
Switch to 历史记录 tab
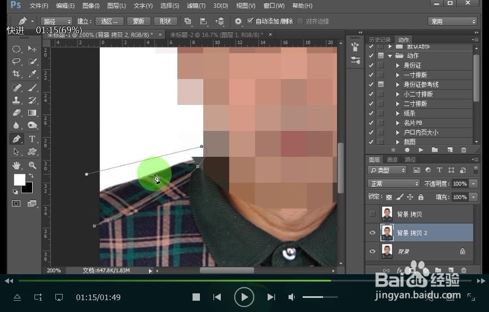(x=379, y=39)
